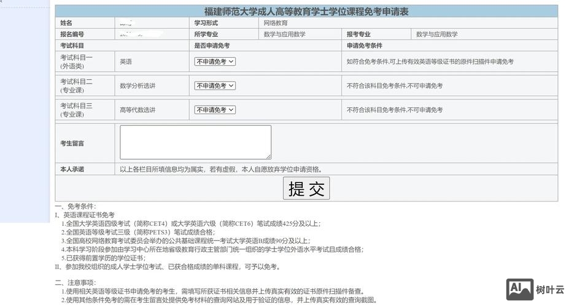The width and height of the screenshot is (569, 307).
Task: Select the 网络教育 study form value
Action: click(x=276, y=23)
